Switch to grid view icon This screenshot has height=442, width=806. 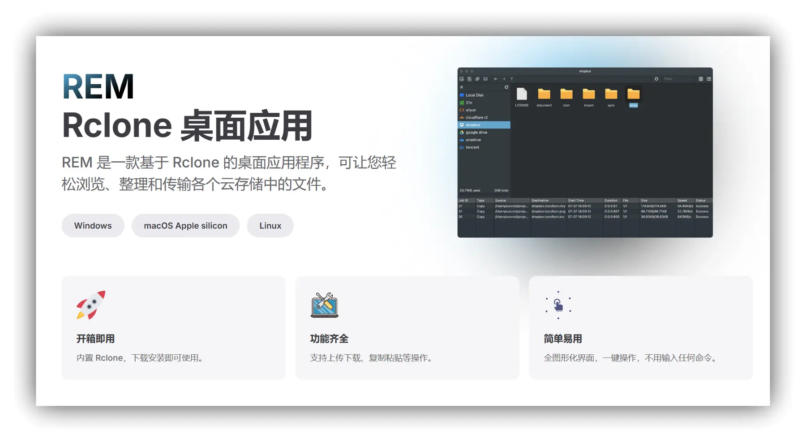tap(701, 79)
